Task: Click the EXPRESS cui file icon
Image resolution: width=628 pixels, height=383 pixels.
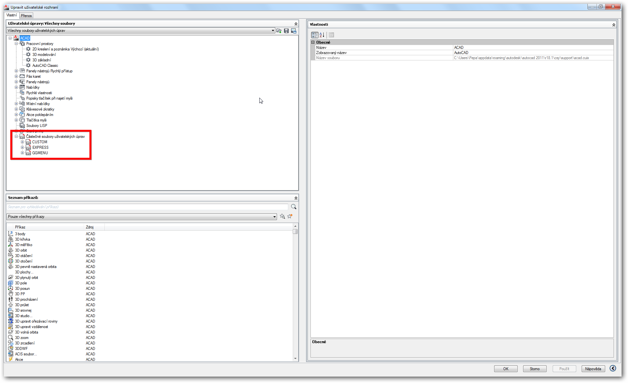Action: pyautogui.click(x=28, y=147)
